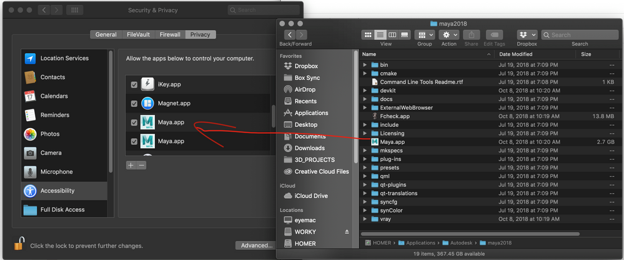
Task: Add an app with plus button
Action: point(131,165)
